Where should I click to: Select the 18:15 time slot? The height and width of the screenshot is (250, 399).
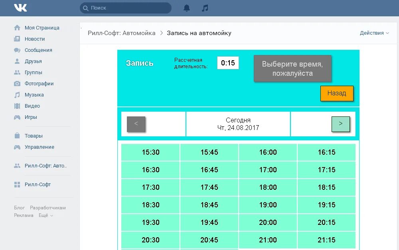click(326, 187)
